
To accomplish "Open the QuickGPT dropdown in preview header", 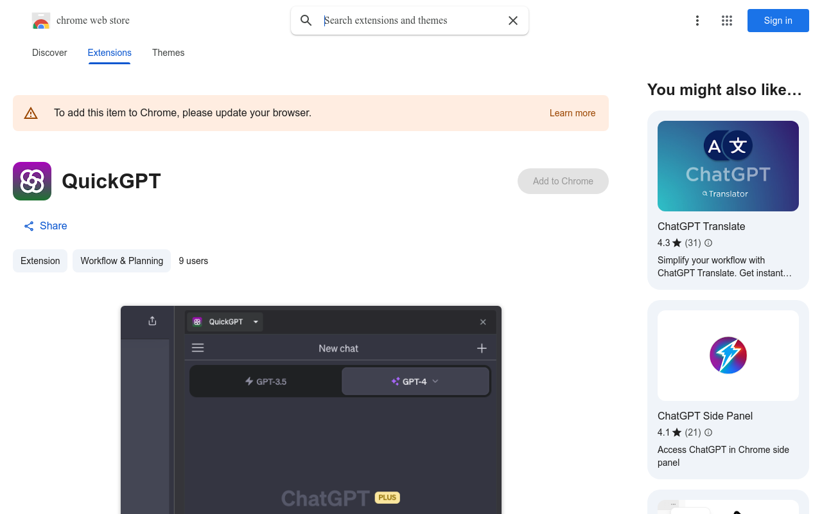I will pyautogui.click(x=225, y=322).
